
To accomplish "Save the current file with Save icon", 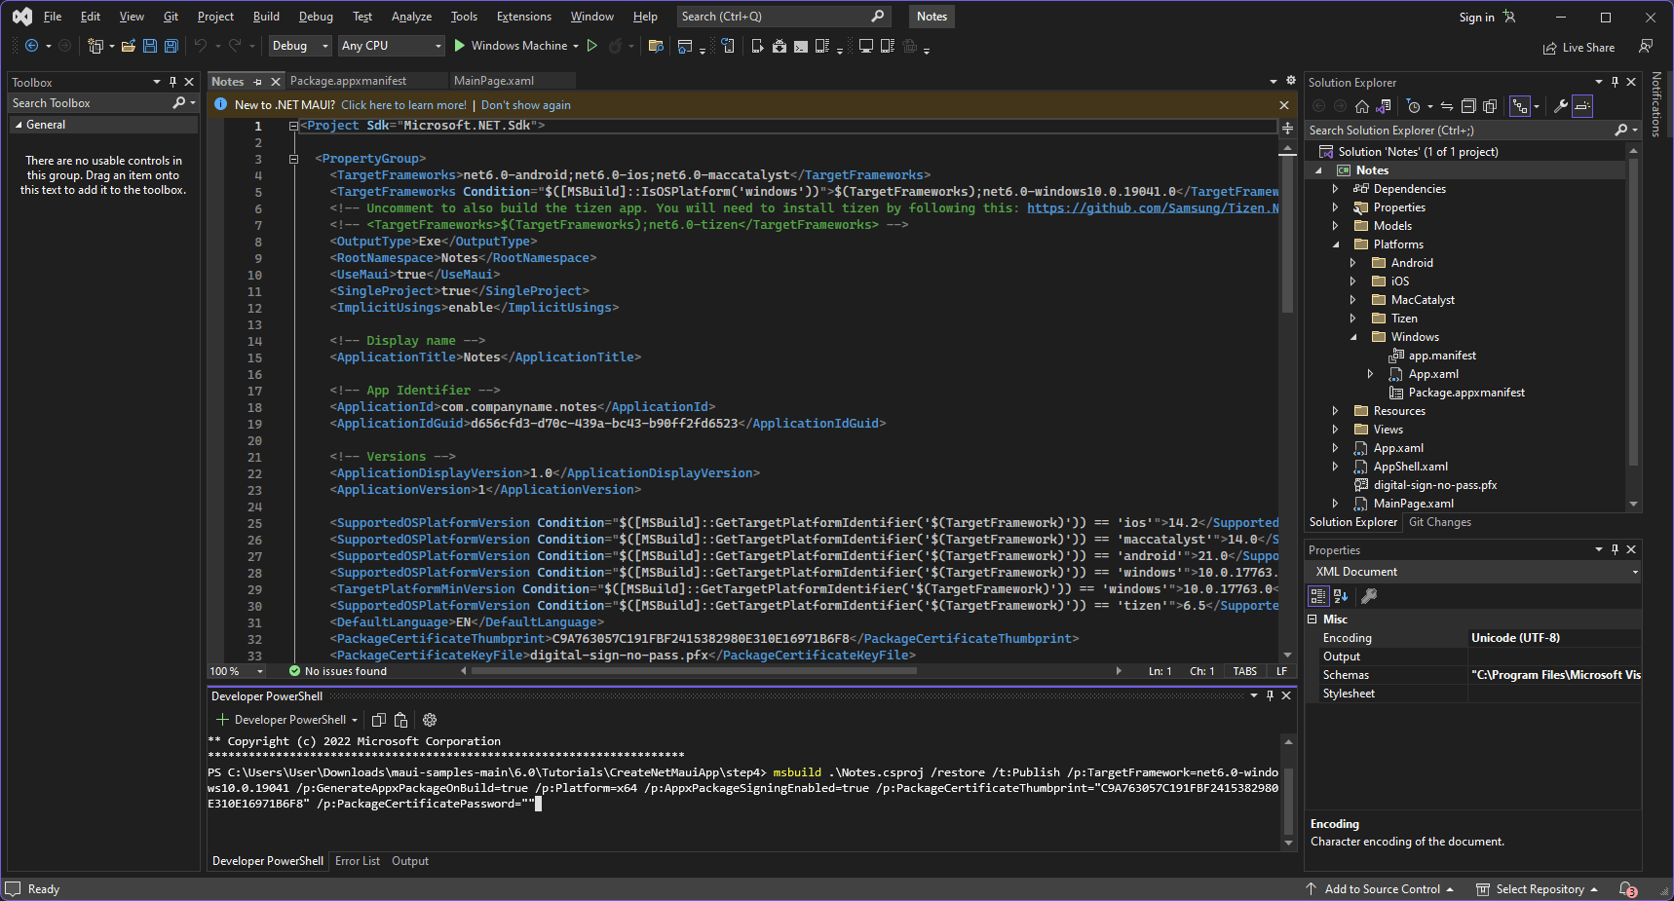I will tap(150, 46).
